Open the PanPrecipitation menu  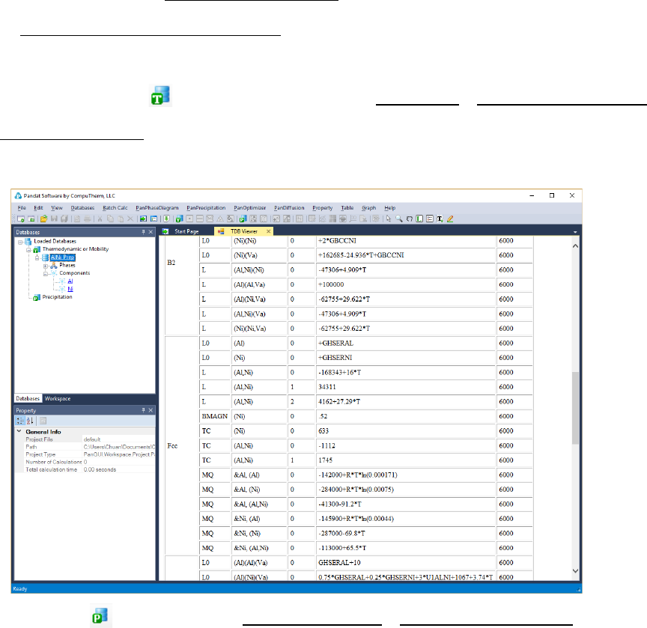(206, 208)
